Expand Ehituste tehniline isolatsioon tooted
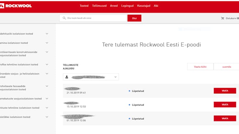The image size is (239, 134). (x=47, y=108)
